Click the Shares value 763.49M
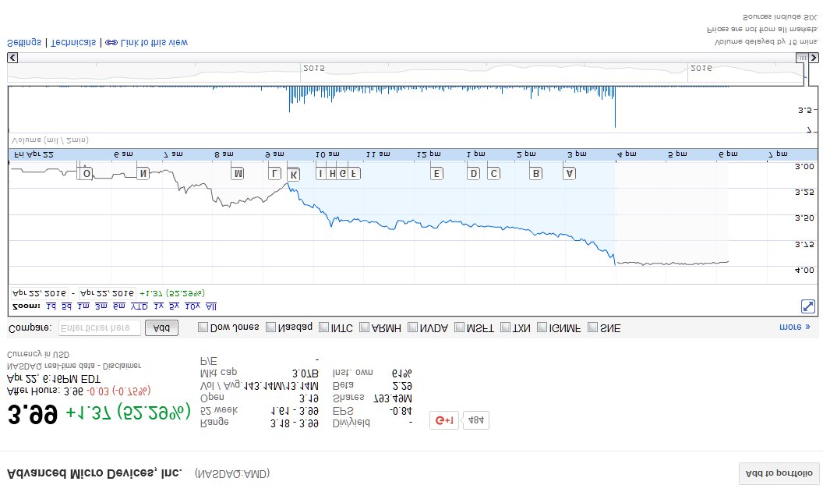This screenshot has height=492, width=823. click(393, 398)
